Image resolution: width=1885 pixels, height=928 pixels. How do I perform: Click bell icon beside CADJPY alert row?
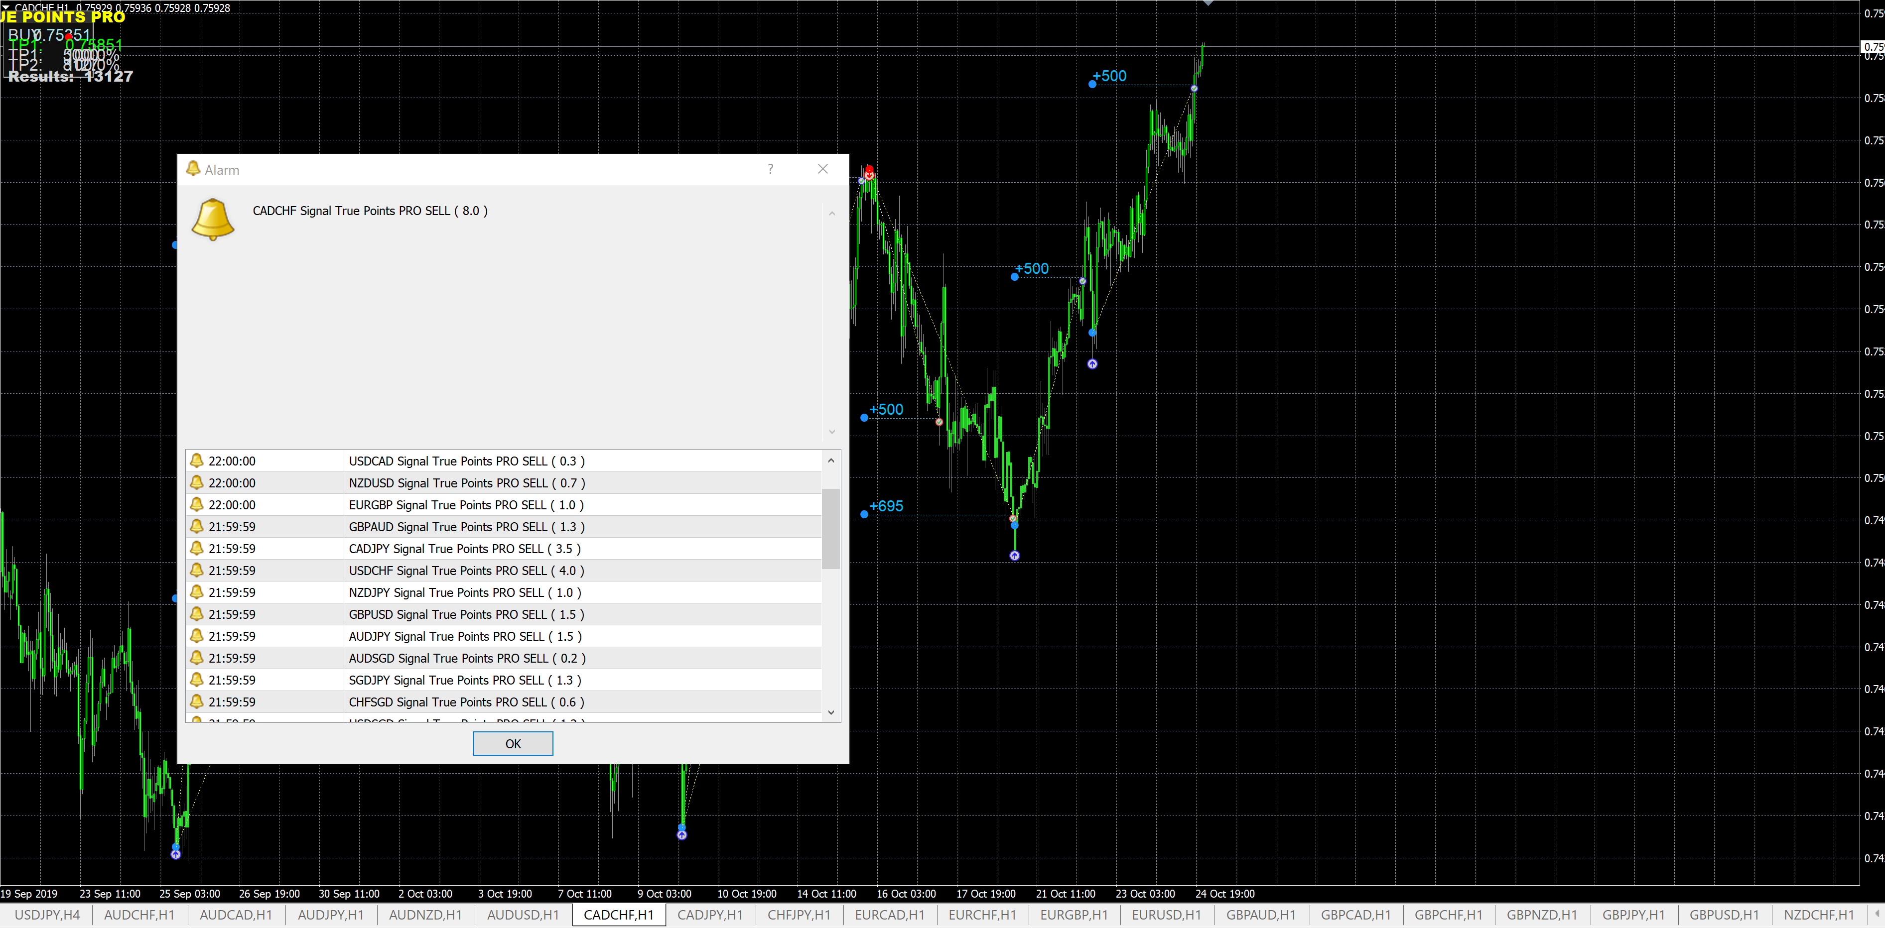197,549
